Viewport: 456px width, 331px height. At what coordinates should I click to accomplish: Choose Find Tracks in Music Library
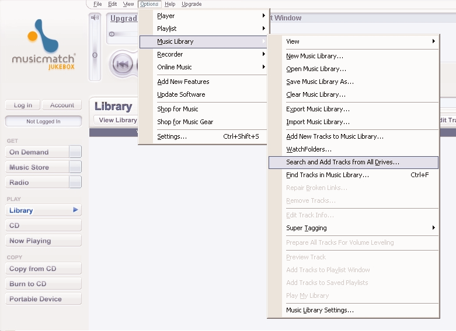[353, 175]
